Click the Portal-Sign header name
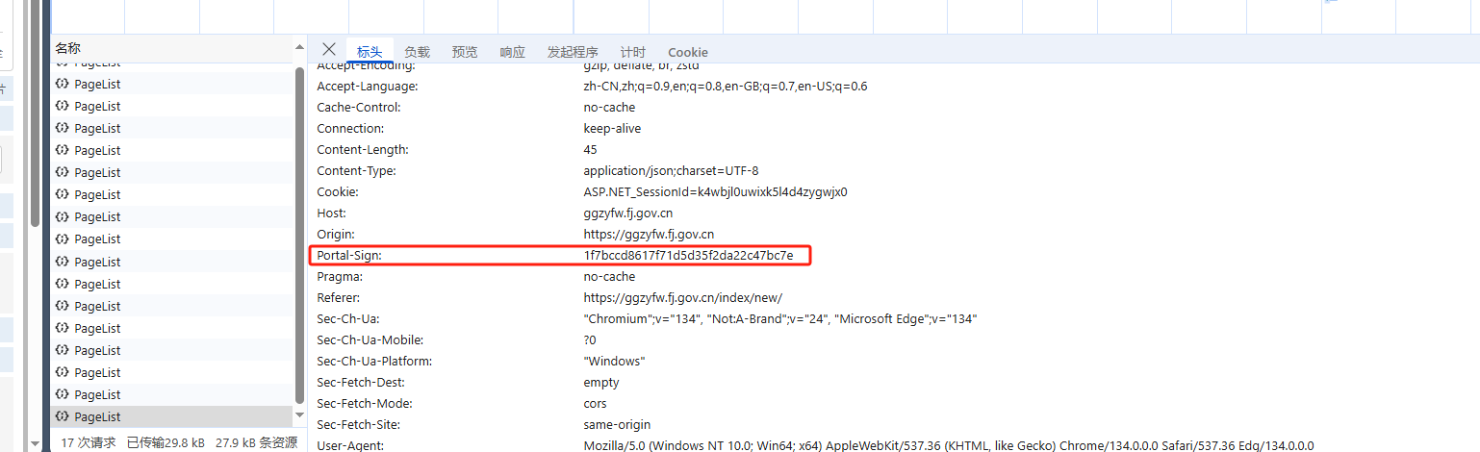This screenshot has width=1480, height=452. click(349, 255)
